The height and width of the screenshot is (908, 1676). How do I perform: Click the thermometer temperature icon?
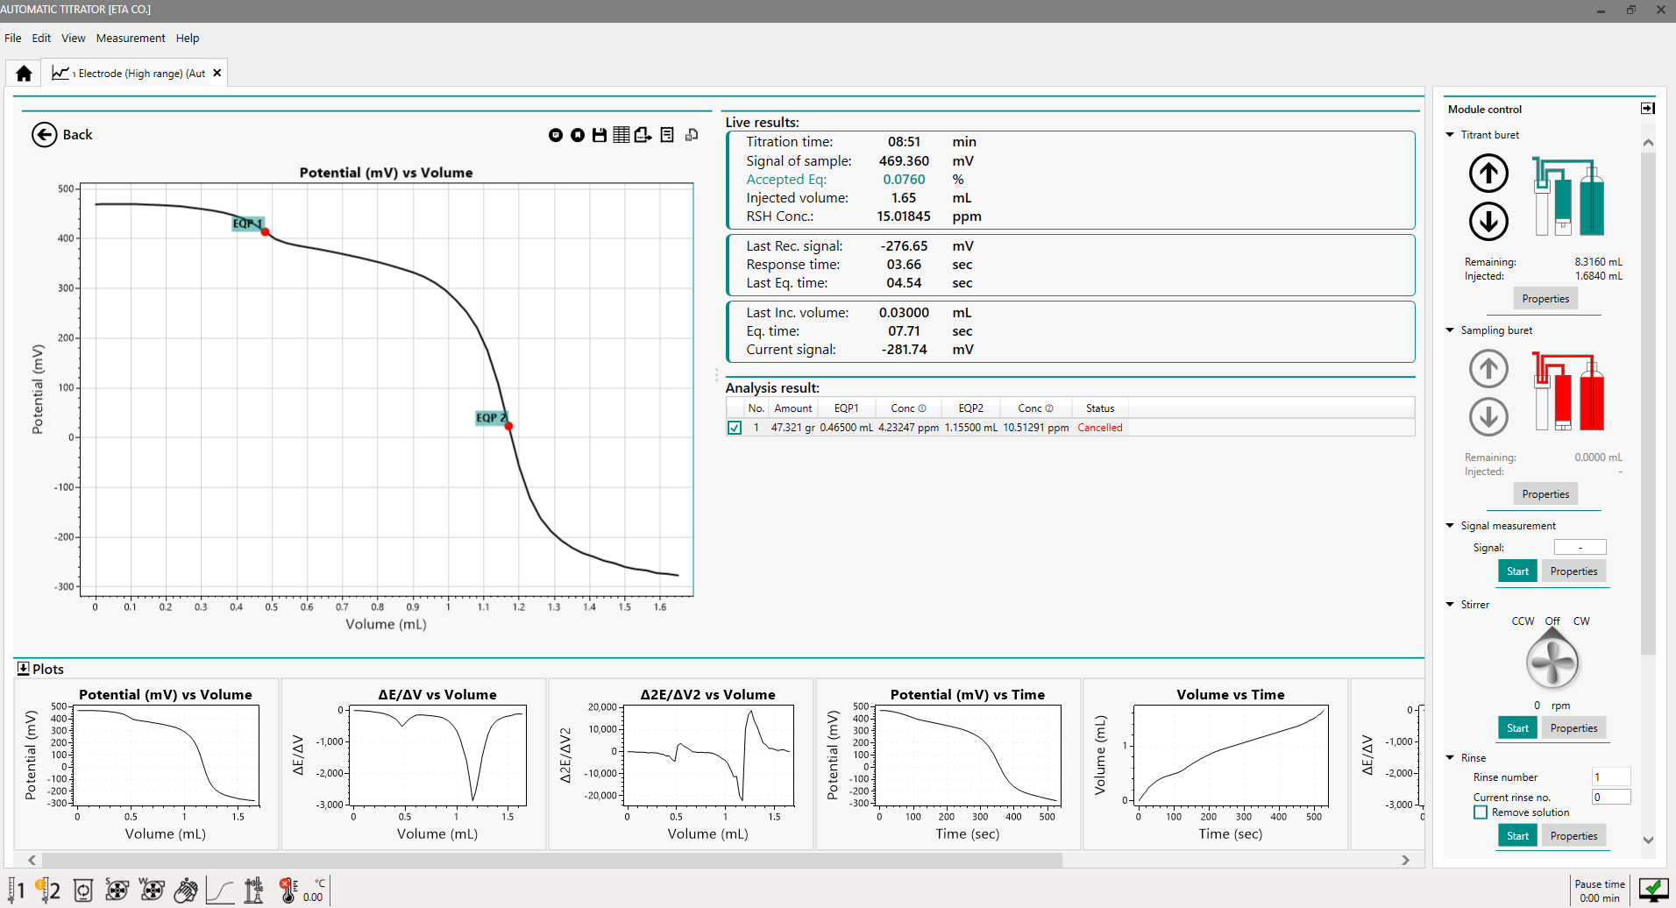(288, 890)
